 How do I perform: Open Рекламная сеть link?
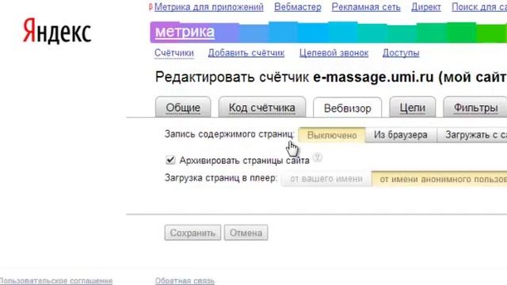[366, 7]
